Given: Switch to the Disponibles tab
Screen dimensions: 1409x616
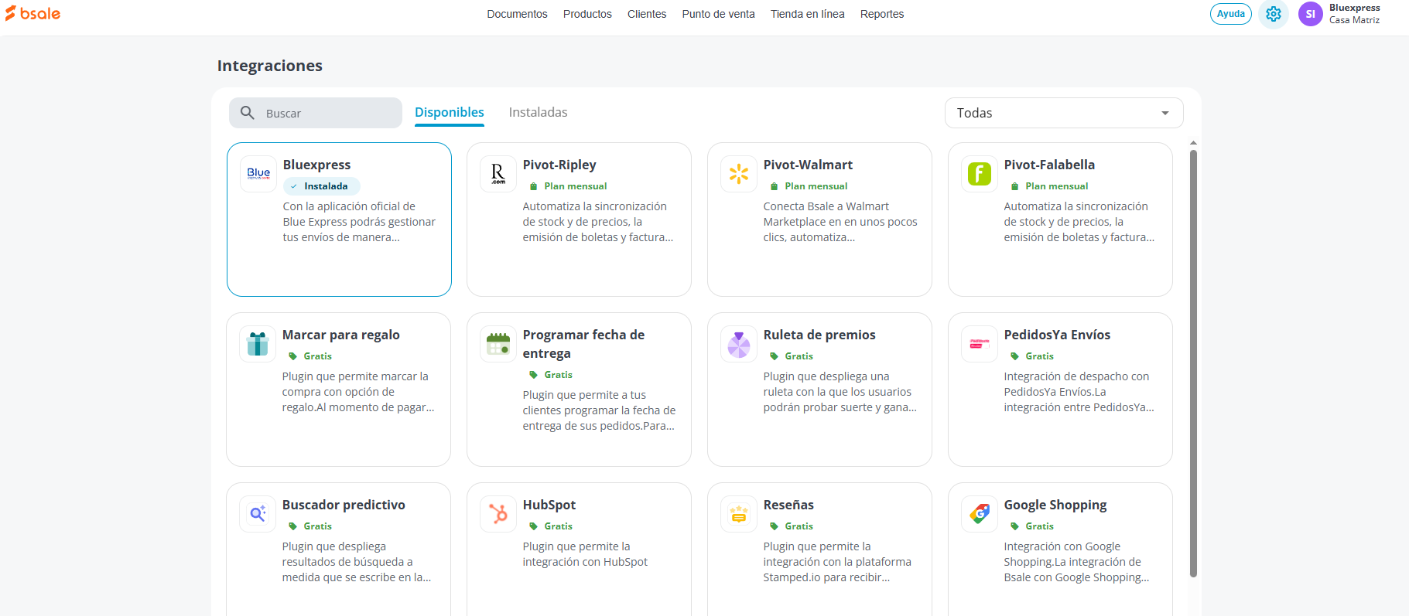Looking at the screenshot, I should click(450, 113).
